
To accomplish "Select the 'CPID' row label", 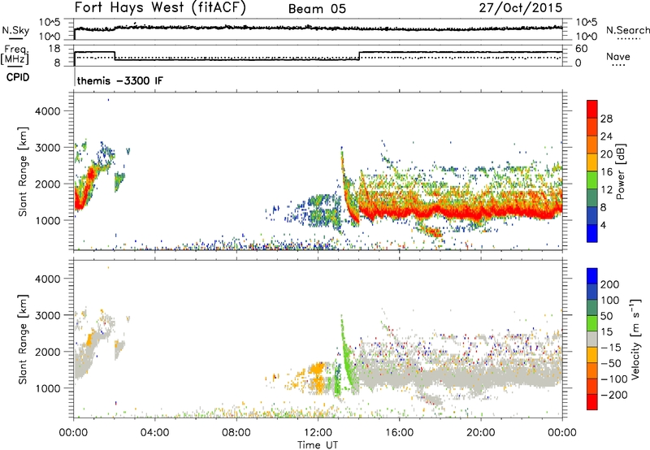I will [x=18, y=77].
